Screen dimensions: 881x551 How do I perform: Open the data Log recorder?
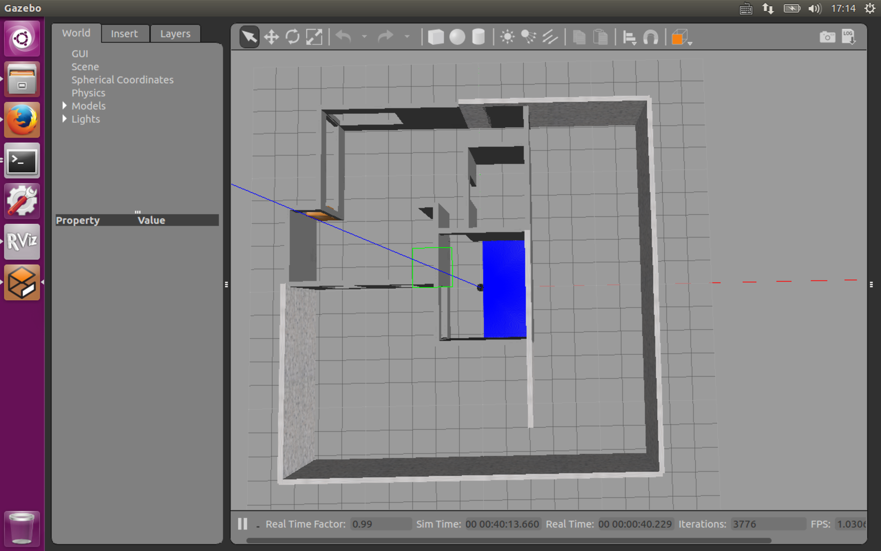(849, 37)
